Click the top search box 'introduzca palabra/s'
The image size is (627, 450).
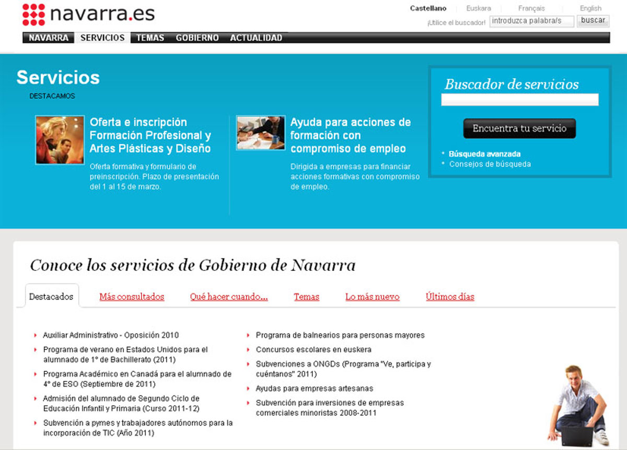(x=531, y=21)
